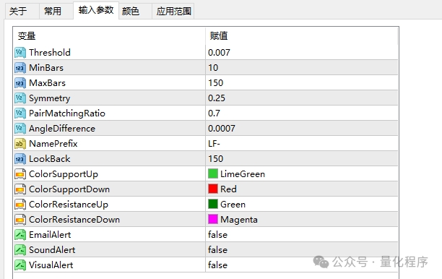This screenshot has height=279, width=442.
Task: Click the NamePrefix string type icon
Action: (x=20, y=144)
